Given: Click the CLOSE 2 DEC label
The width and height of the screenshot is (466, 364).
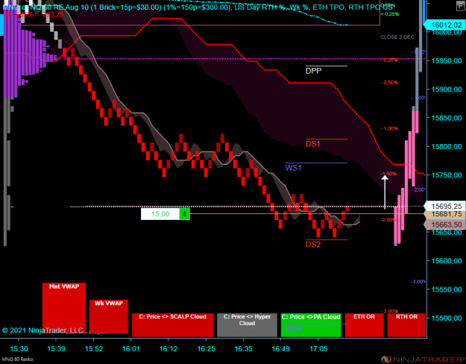Looking at the screenshot, I should [397, 37].
